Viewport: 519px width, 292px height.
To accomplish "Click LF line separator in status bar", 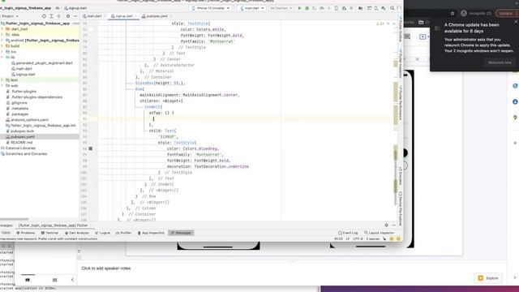I will click(x=348, y=238).
